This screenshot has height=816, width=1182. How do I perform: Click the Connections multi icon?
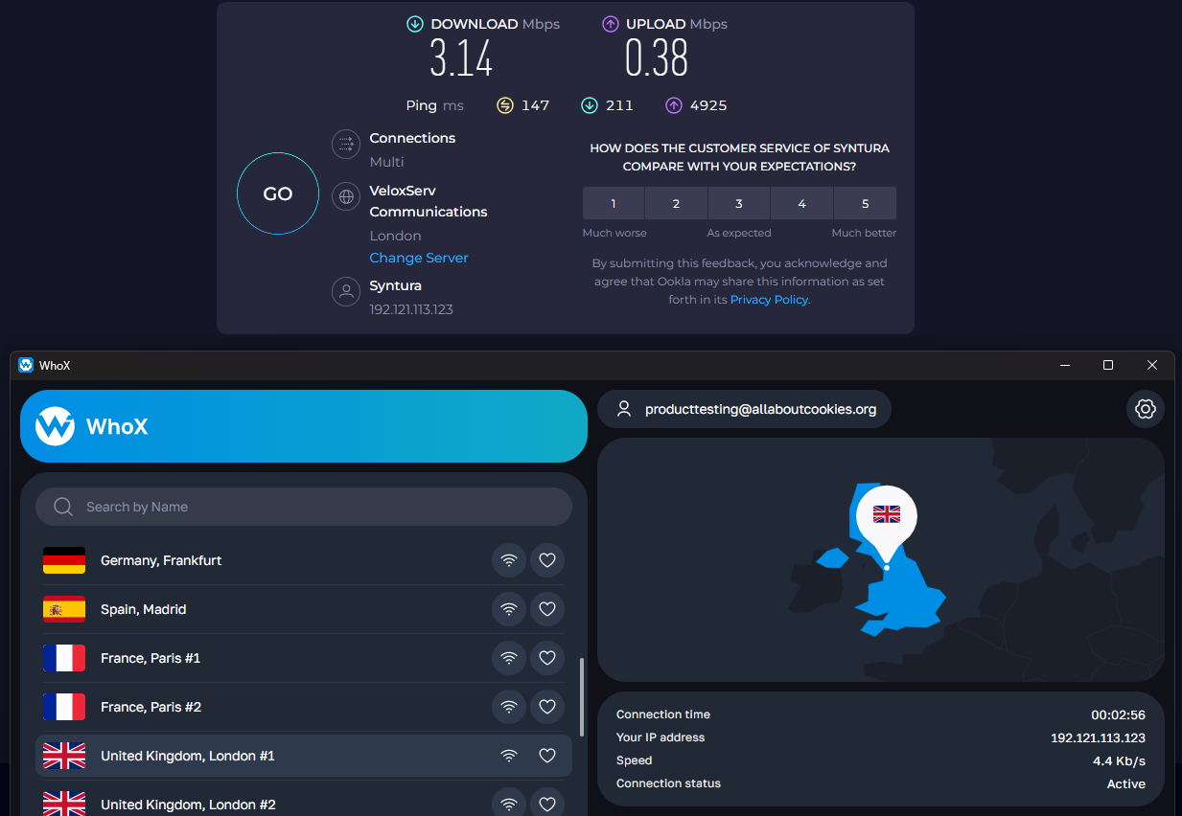(x=345, y=145)
